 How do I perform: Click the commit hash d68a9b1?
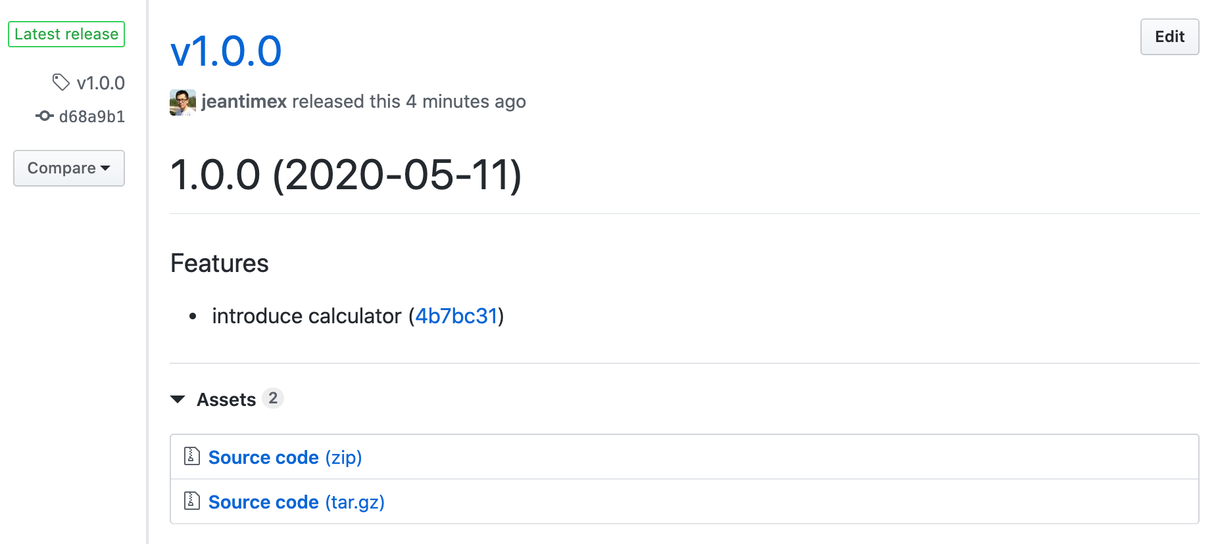coord(92,116)
